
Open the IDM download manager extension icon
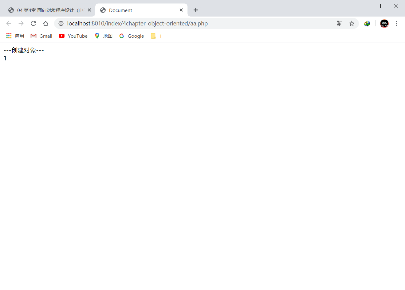(x=367, y=23)
